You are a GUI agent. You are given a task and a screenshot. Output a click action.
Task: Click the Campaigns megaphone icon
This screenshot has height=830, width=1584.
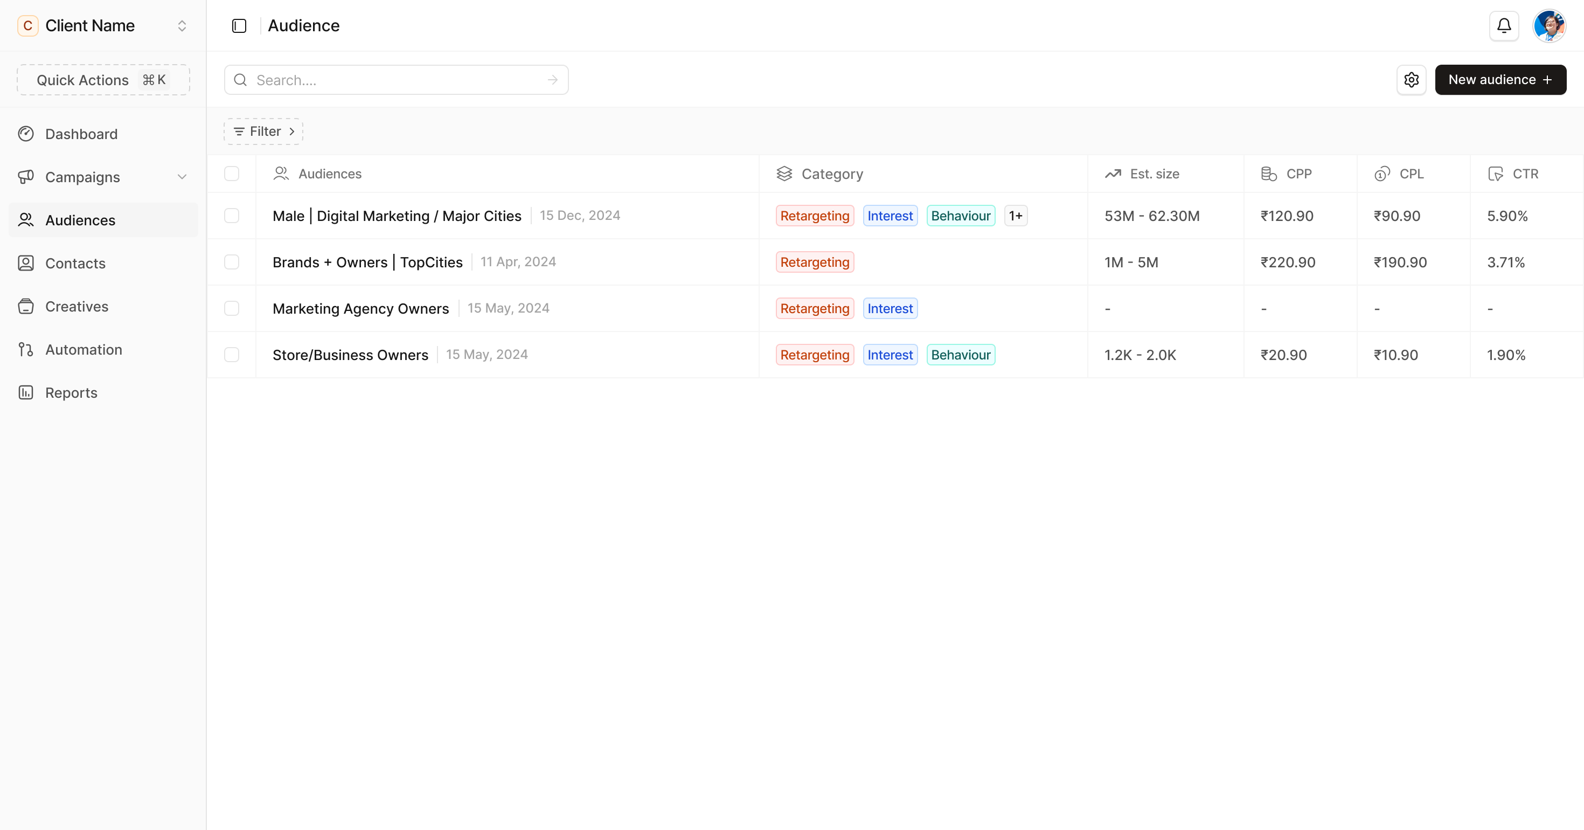click(26, 177)
